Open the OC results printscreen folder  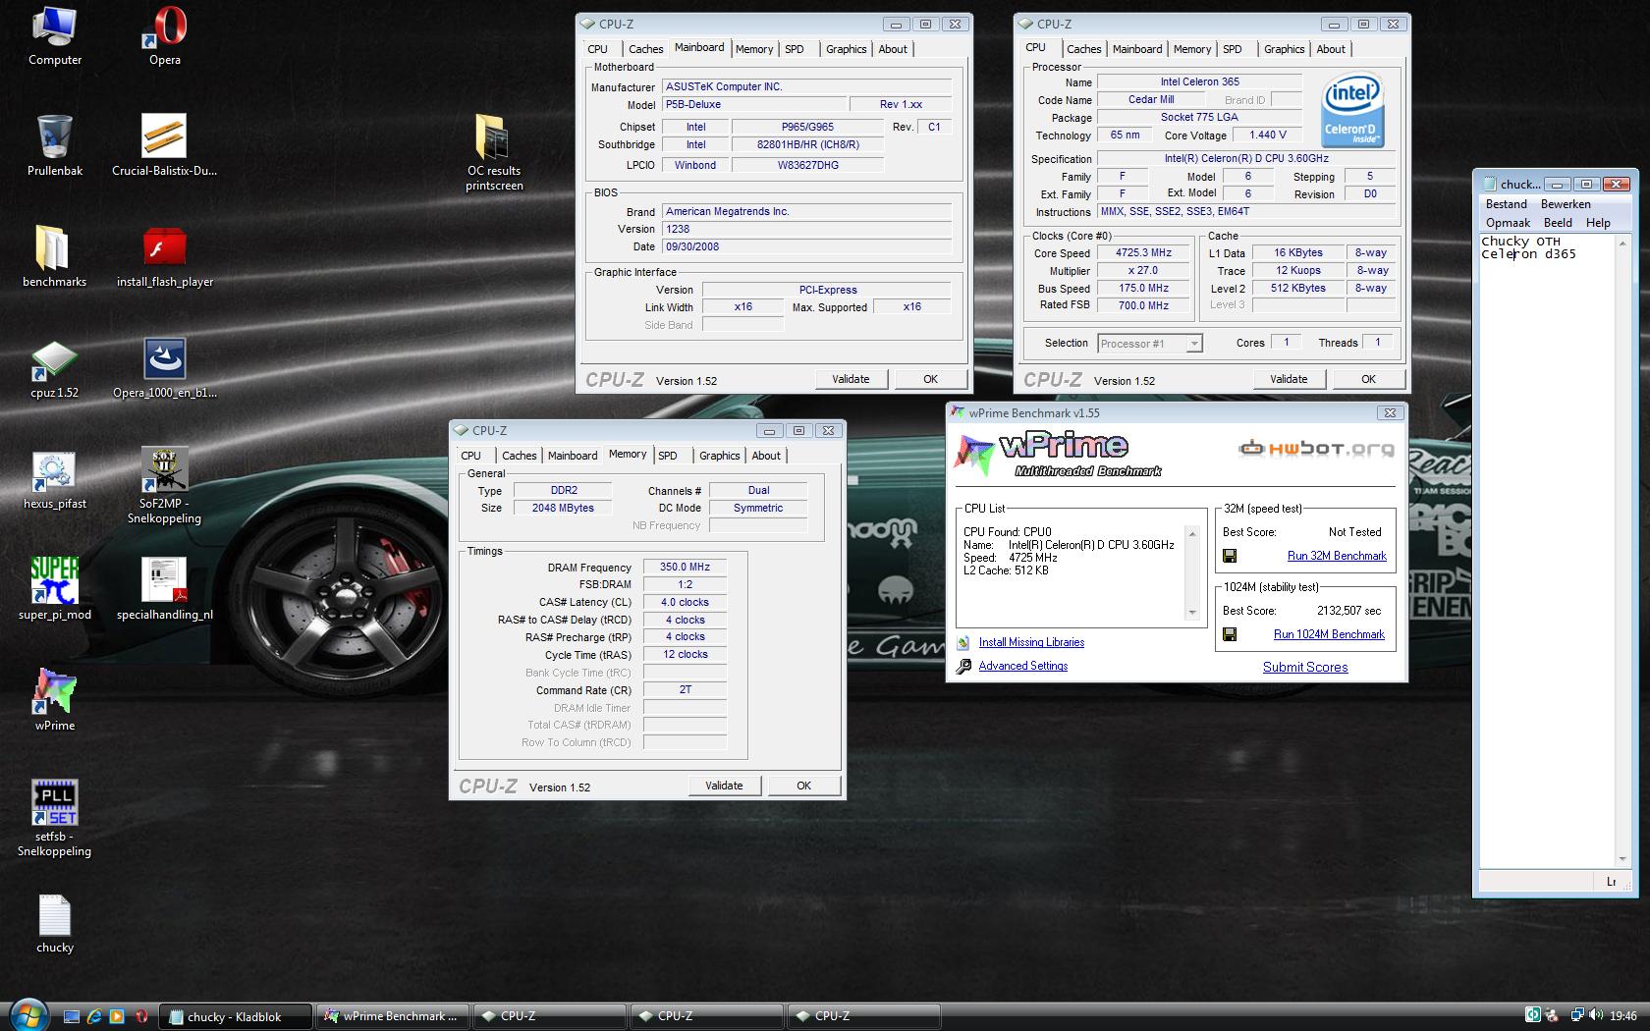(494, 152)
